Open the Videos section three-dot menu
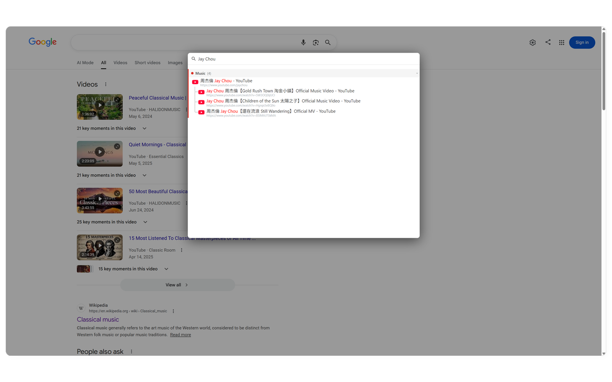 pyautogui.click(x=106, y=85)
